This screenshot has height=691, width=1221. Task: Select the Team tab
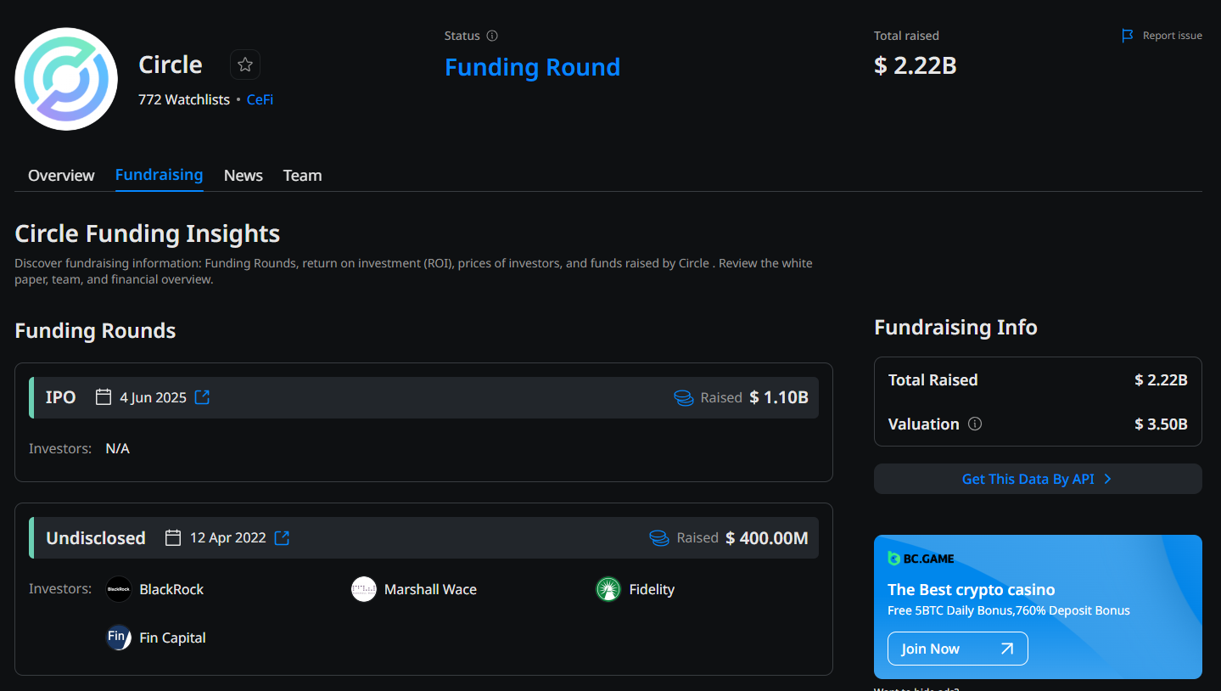302,175
